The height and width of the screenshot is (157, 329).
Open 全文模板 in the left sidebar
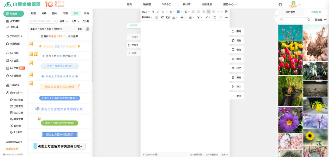[x=13, y=21]
